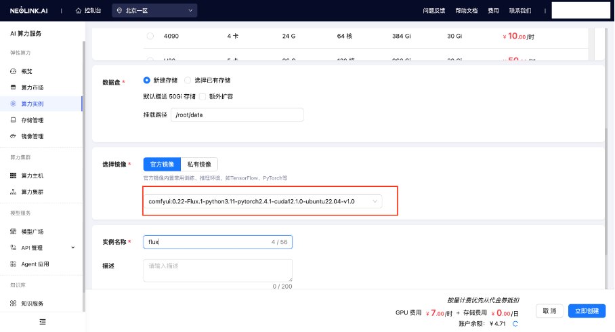The width and height of the screenshot is (615, 332).
Task: Click the 概览 overview icon in sidebar
Action: [x=14, y=71]
